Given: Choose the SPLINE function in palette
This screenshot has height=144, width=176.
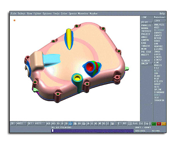Looking at the screenshot, I should pos(158,90).
